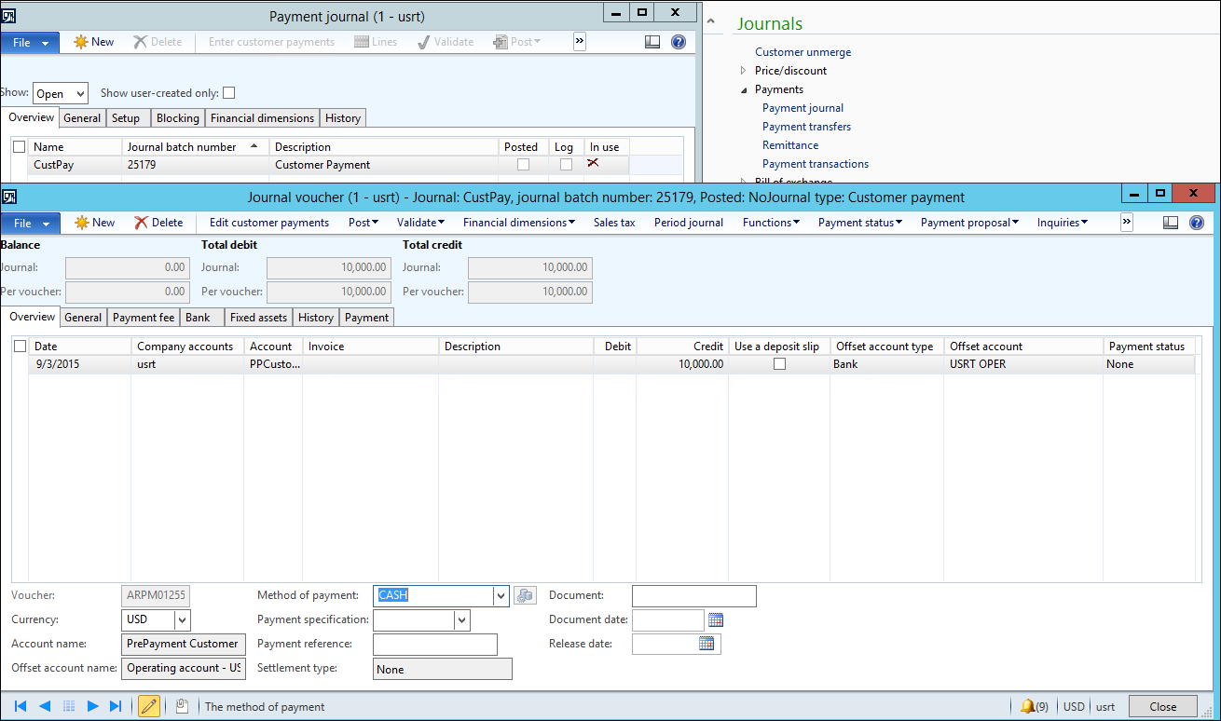This screenshot has height=721, width=1221.
Task: Click the notifications bell icon
Action: tap(1027, 706)
